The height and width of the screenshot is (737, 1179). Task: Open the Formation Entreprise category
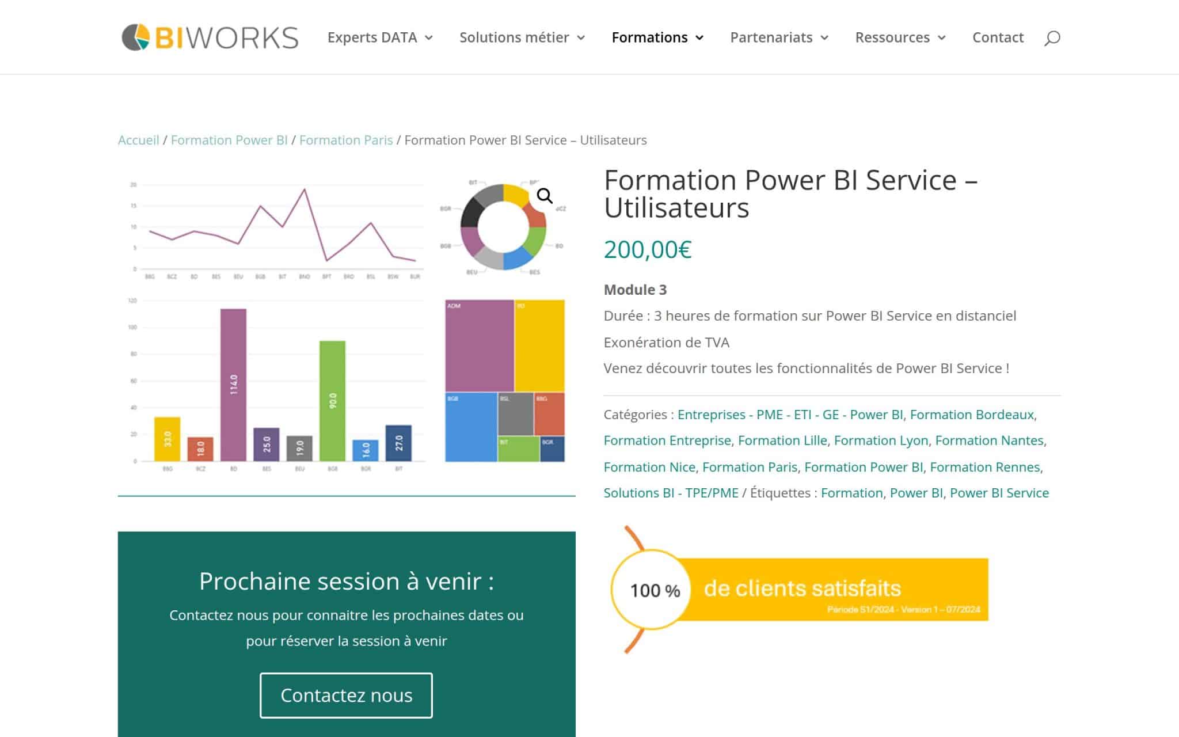[x=667, y=440]
